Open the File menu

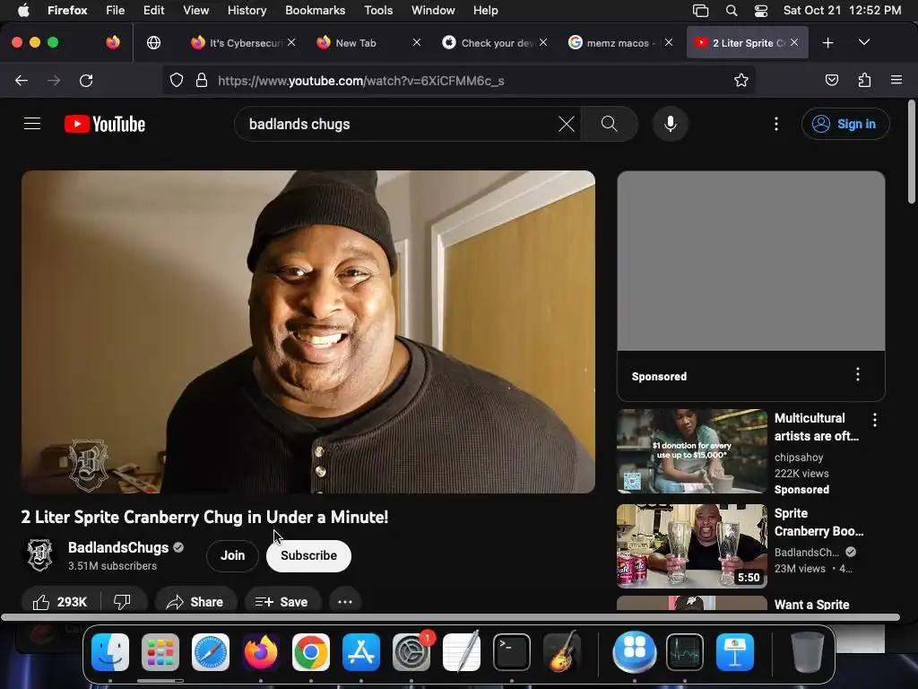pos(115,10)
